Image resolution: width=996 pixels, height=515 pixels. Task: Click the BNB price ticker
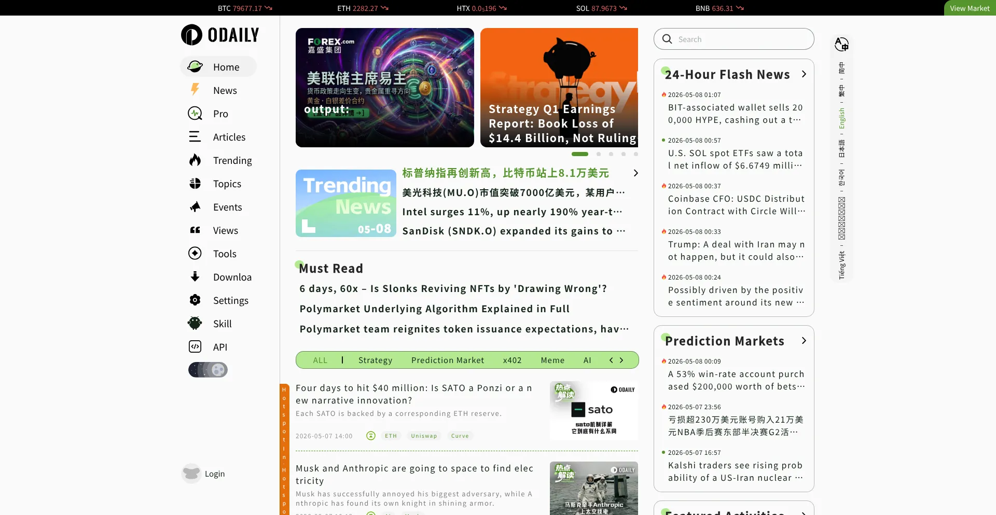tap(720, 8)
